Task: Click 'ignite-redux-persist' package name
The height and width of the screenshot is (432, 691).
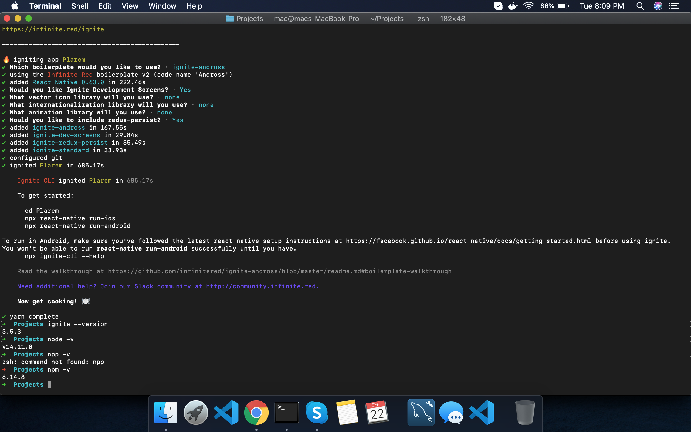Action: (x=70, y=143)
